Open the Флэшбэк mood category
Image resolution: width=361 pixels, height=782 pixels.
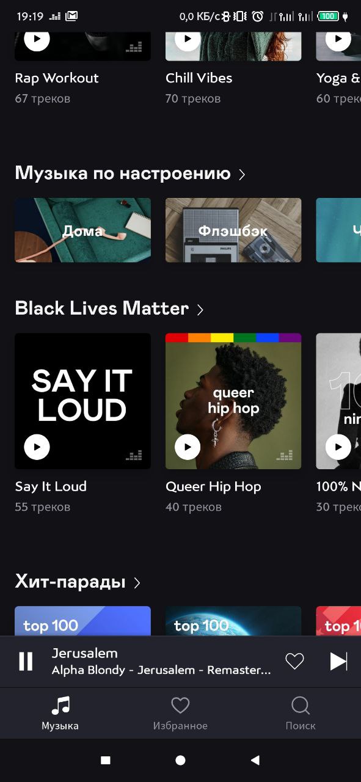pyautogui.click(x=233, y=230)
